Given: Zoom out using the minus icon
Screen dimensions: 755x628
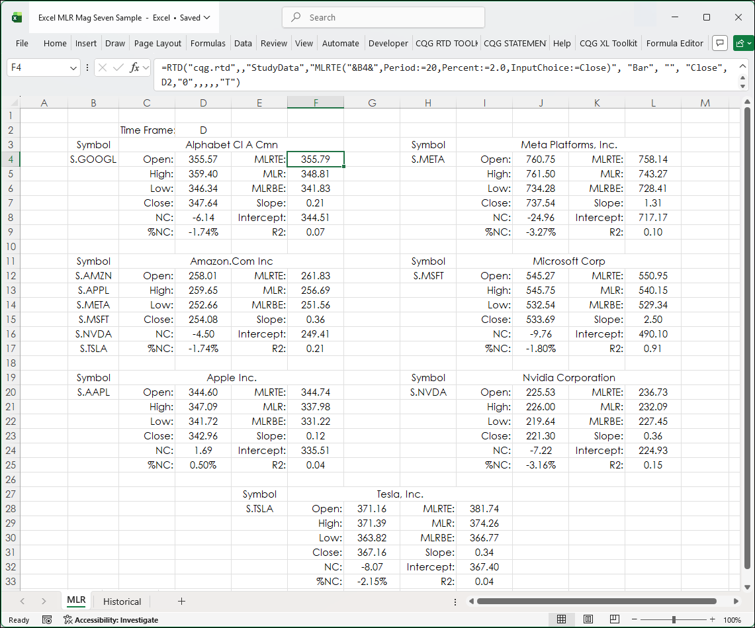Looking at the screenshot, I should tap(635, 619).
